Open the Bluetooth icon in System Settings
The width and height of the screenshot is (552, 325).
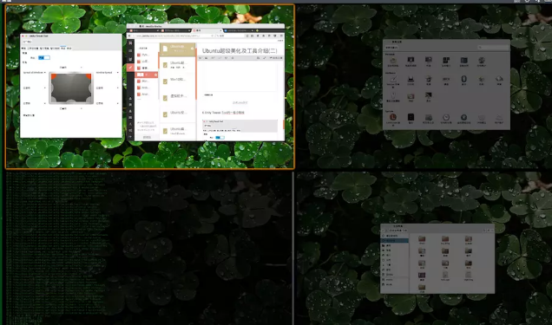[463, 80]
